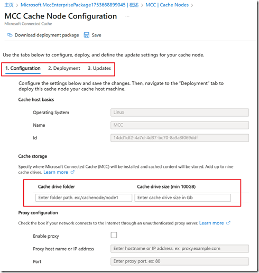Open Microsoft.MccEnterprisePackage breadcrumb link
Viewport: 259px width, 273px height.
pos(80,5)
